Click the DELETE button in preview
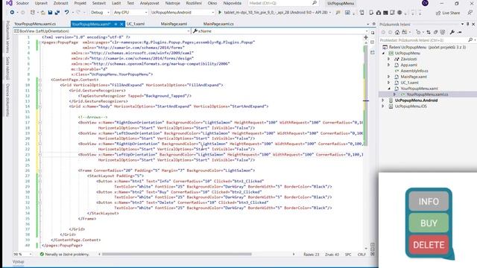 coord(429,245)
